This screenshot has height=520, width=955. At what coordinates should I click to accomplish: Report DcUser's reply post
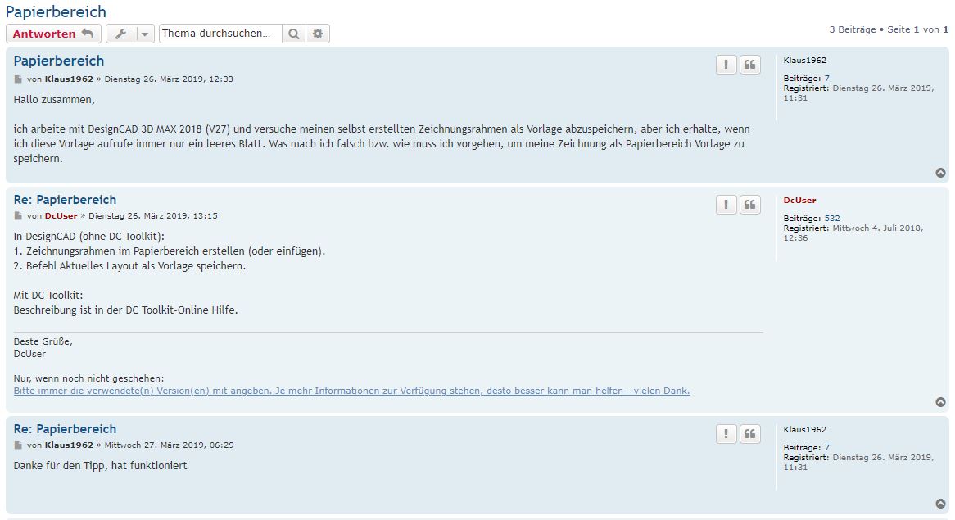pos(726,205)
